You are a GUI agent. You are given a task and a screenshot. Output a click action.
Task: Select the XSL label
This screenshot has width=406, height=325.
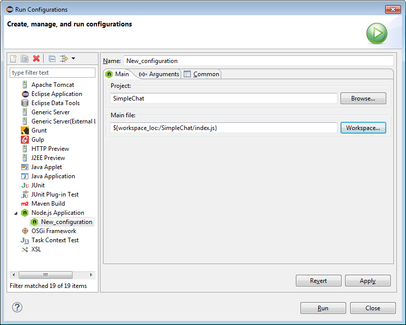[36, 249]
